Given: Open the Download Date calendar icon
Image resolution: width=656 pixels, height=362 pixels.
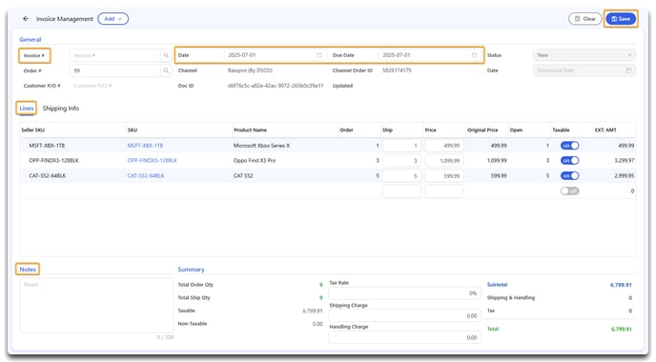Looking at the screenshot, I should tap(628, 70).
